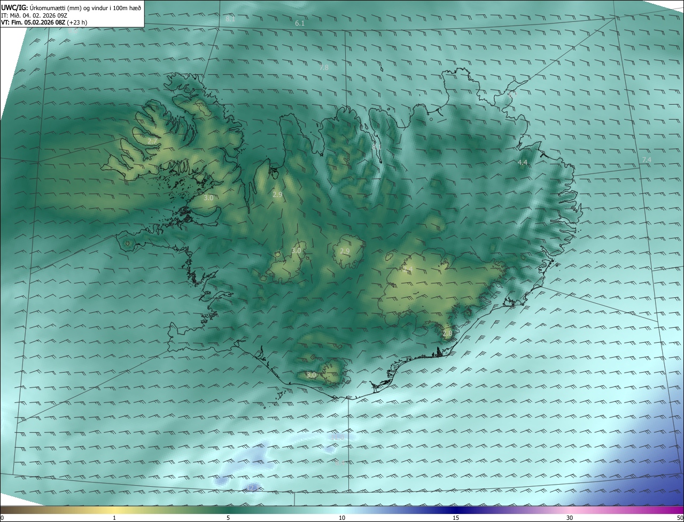Click the 8.1 value label on the map

click(x=230, y=19)
